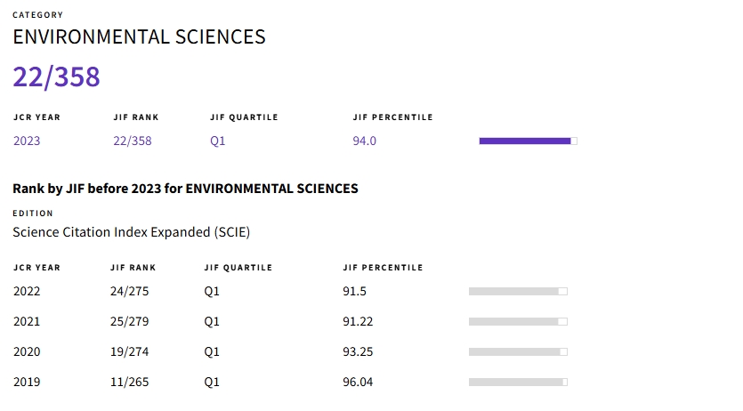Click the 2023 JCR year link
This screenshot has height=411, width=743.
click(27, 141)
